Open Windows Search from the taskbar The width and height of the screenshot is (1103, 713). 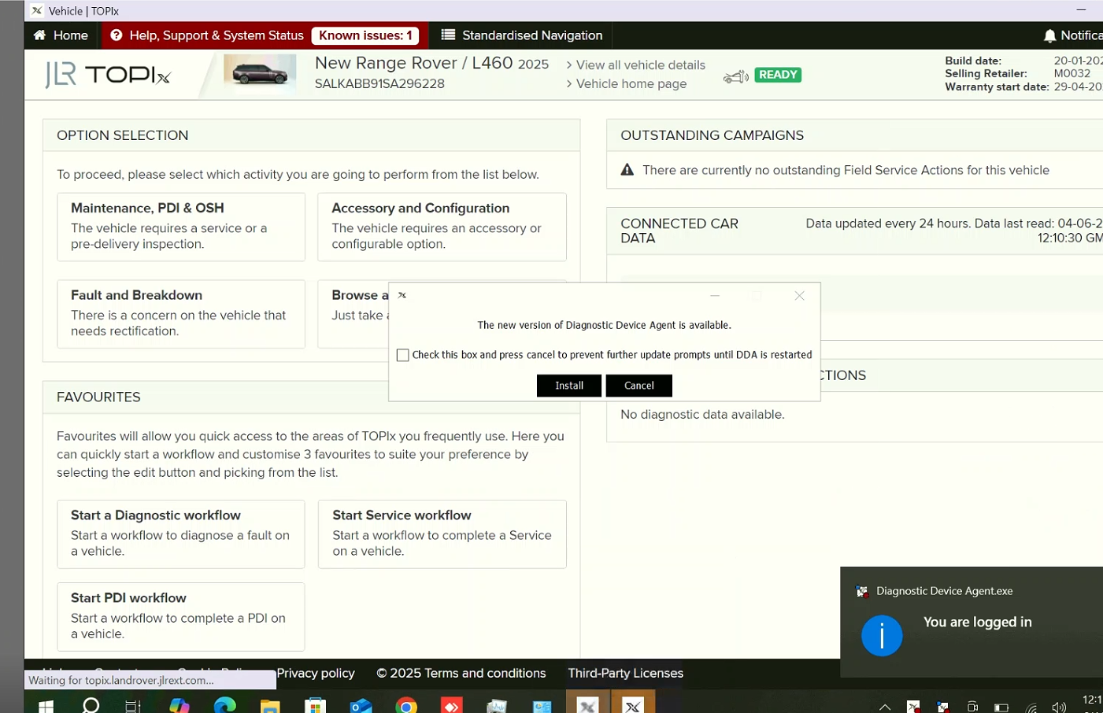[x=91, y=705]
